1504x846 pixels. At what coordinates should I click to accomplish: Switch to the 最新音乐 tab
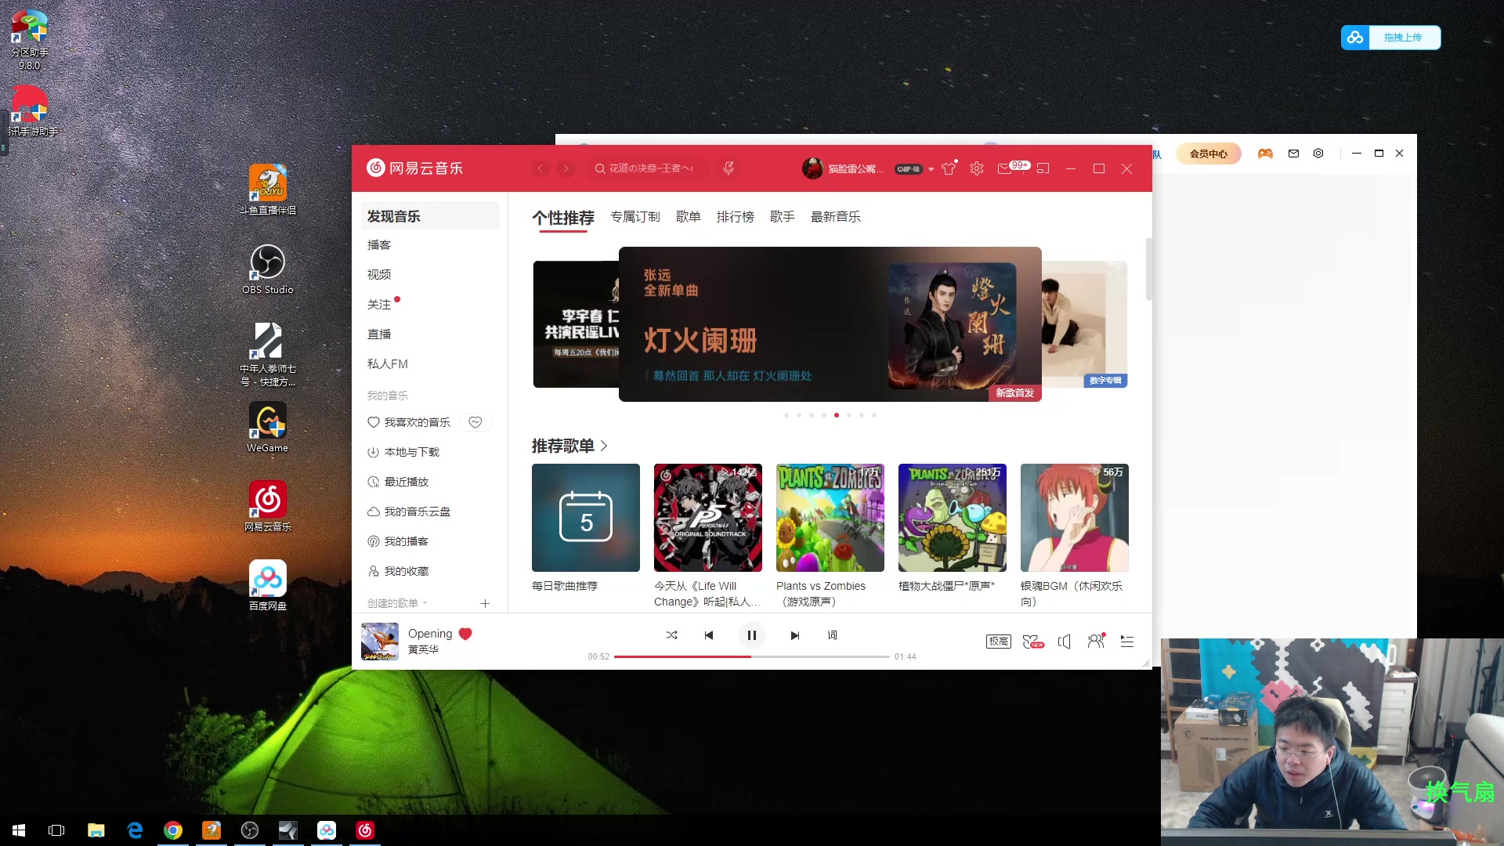click(835, 217)
